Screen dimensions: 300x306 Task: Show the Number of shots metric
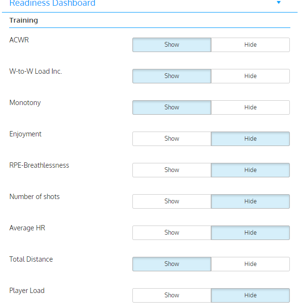point(171,201)
